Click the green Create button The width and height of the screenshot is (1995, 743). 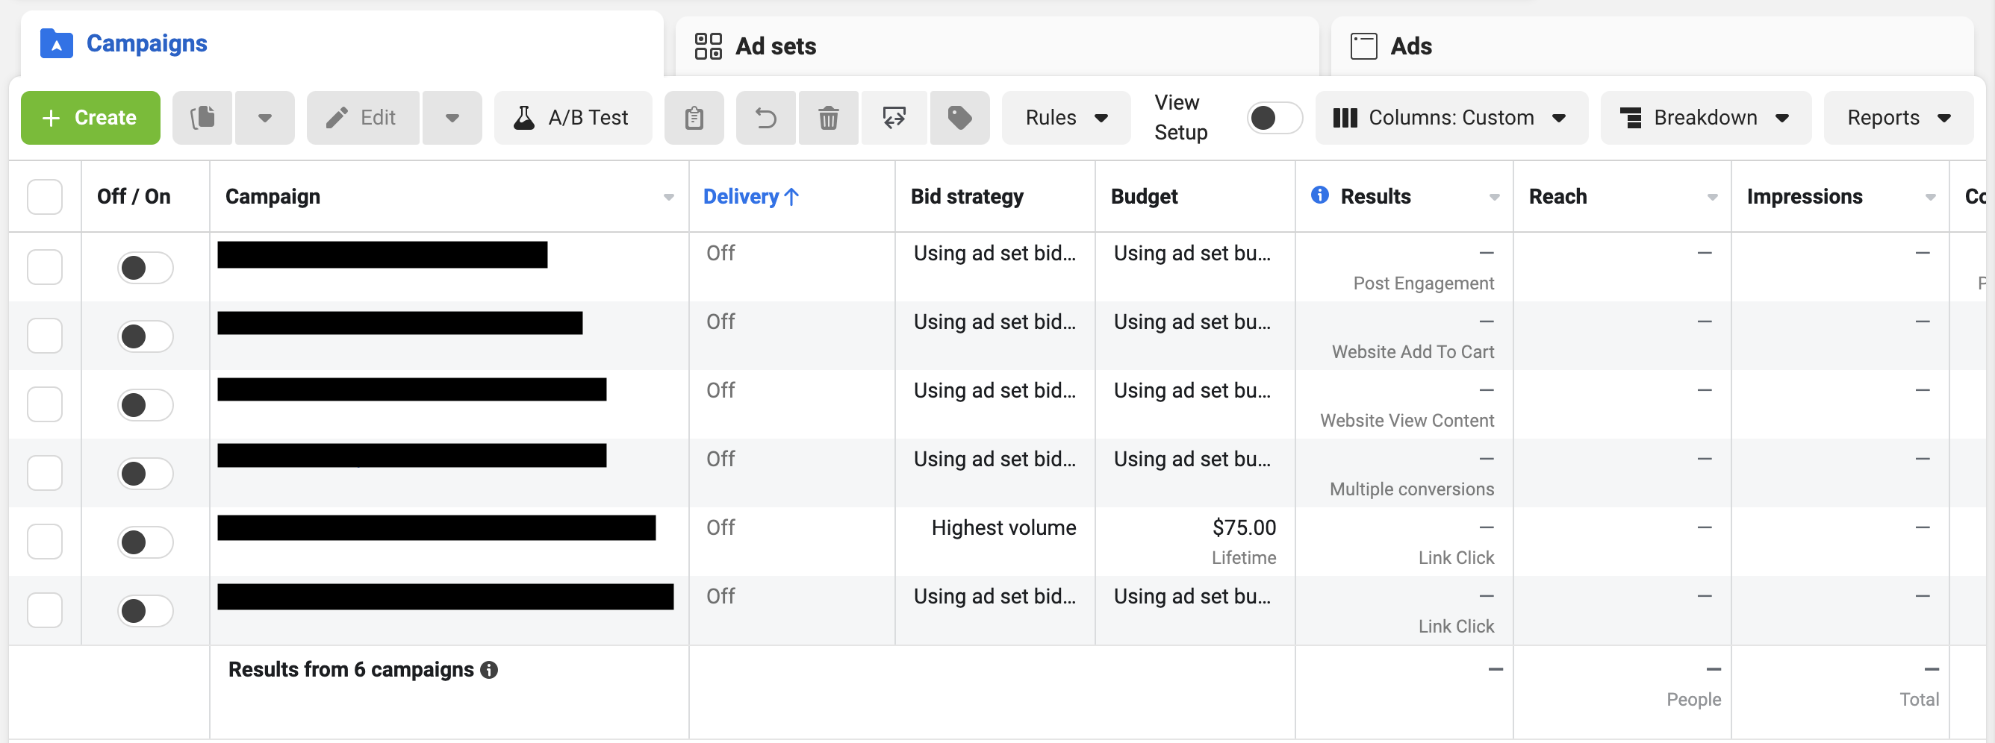point(90,118)
